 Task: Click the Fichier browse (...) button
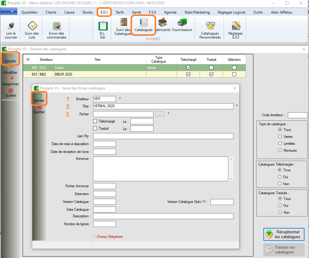coord(159,114)
